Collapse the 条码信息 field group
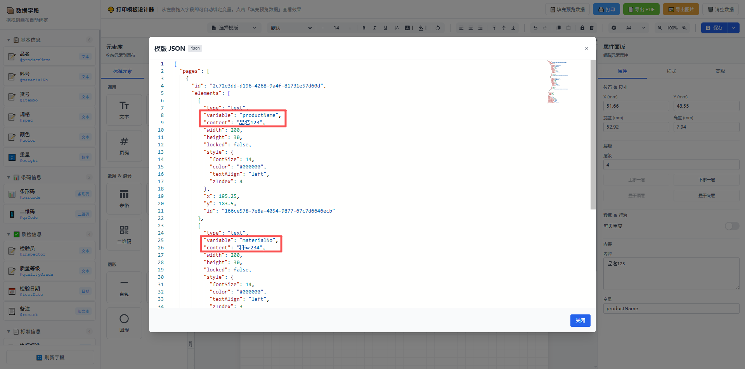Viewport: 745px width, 369px height. pyautogui.click(x=9, y=177)
